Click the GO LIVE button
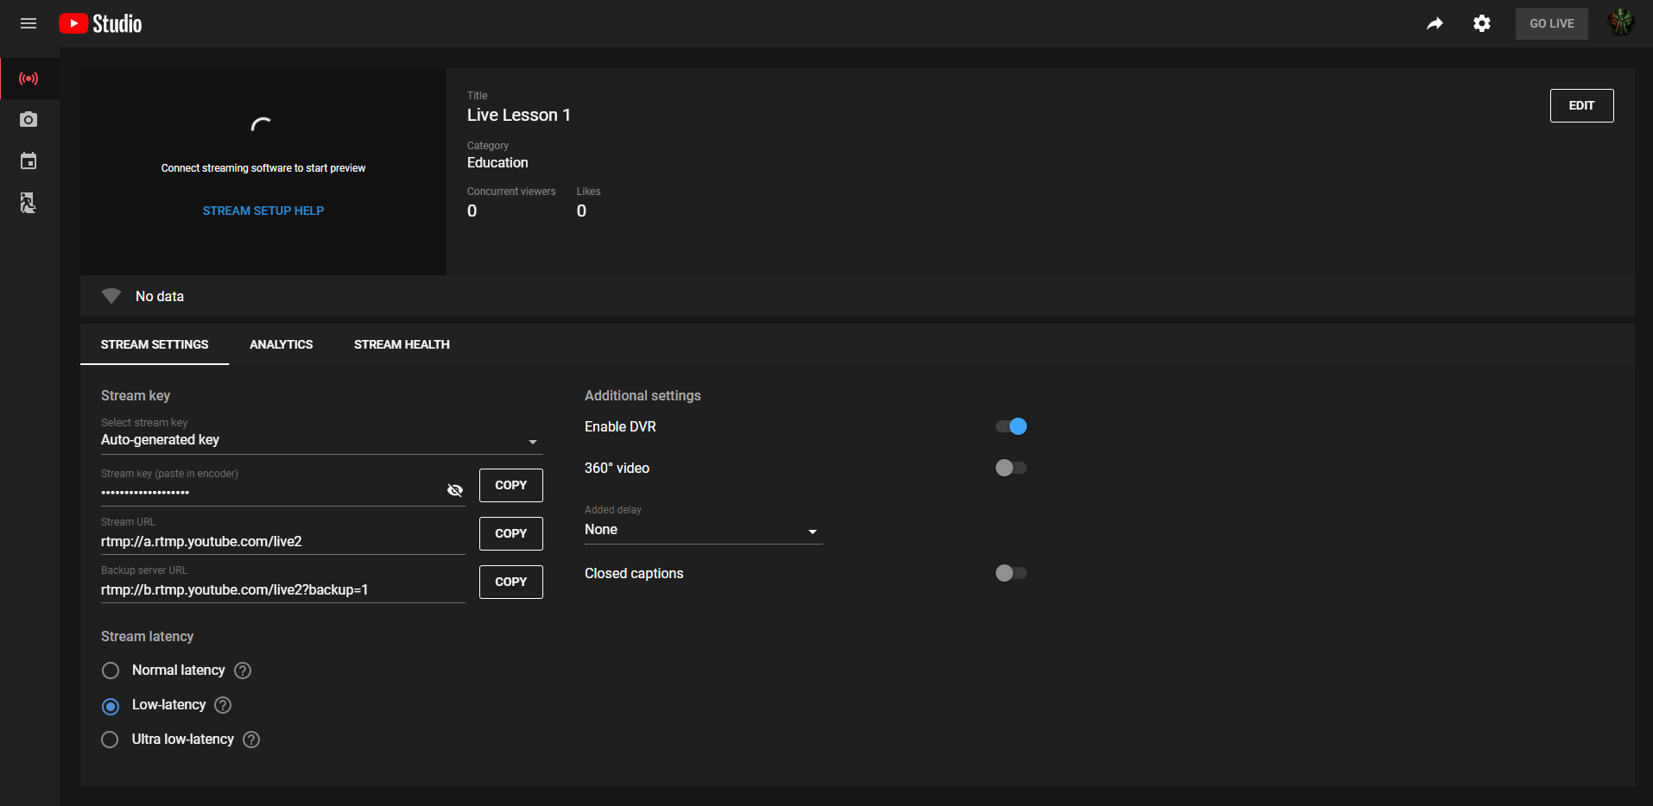Viewport: 1653px width, 806px height. coord(1551,23)
